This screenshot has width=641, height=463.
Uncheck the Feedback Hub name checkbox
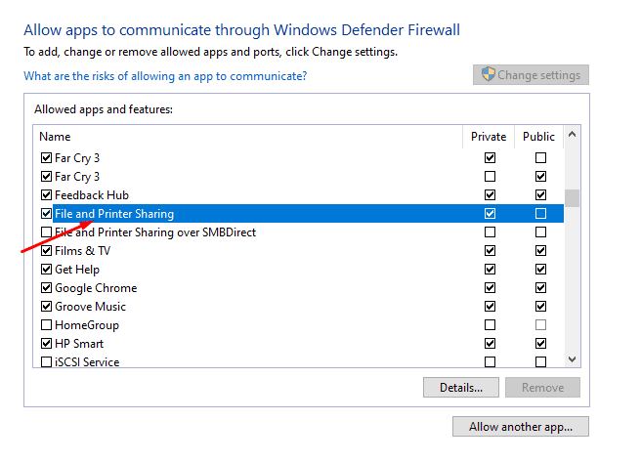point(46,195)
